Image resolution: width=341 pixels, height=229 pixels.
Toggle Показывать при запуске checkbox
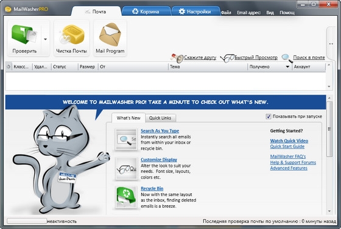[269, 116]
